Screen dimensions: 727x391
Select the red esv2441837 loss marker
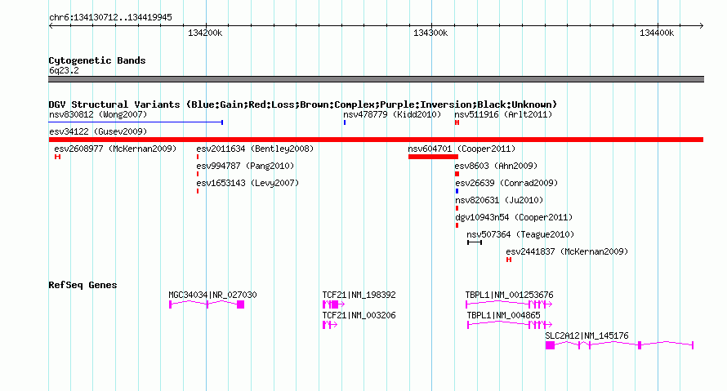coord(509,260)
